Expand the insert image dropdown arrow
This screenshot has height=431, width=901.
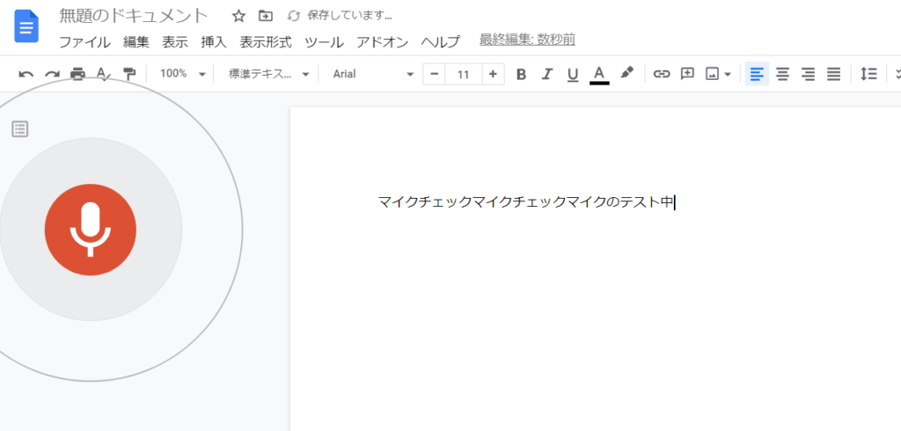click(x=728, y=74)
